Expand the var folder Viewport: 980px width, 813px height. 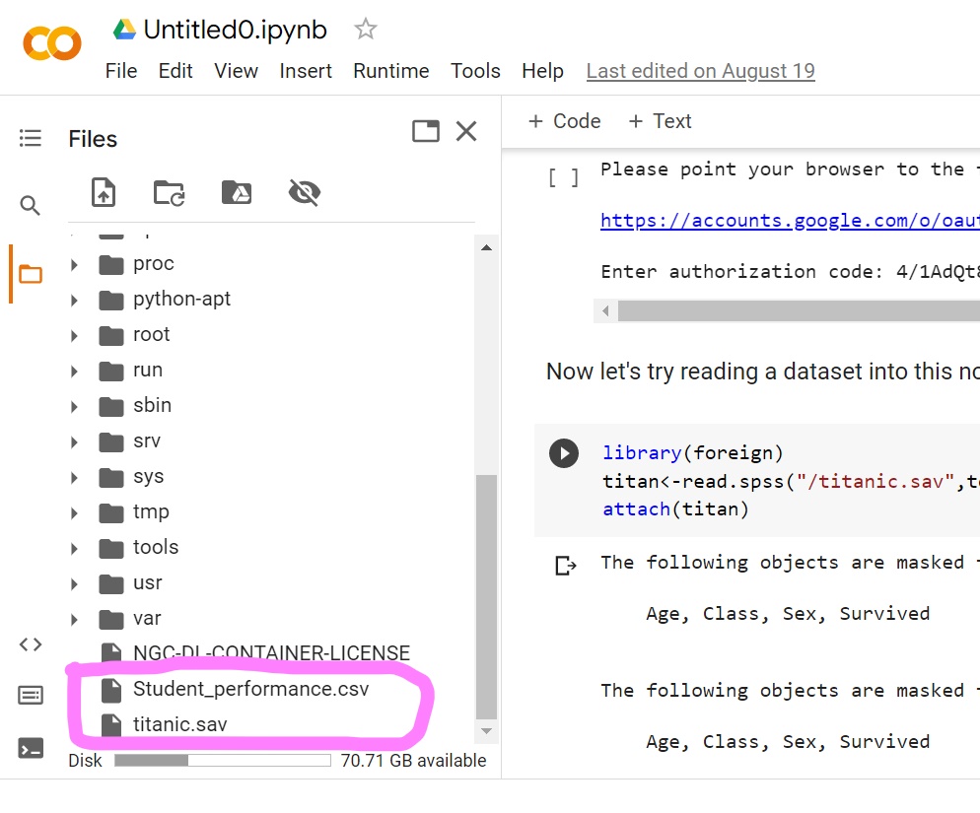(x=75, y=619)
